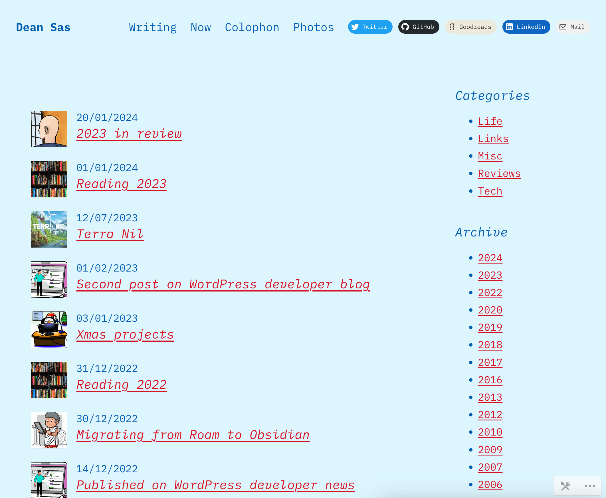
Task: Open the Xmas projects penguin thumbnail
Action: point(49,330)
